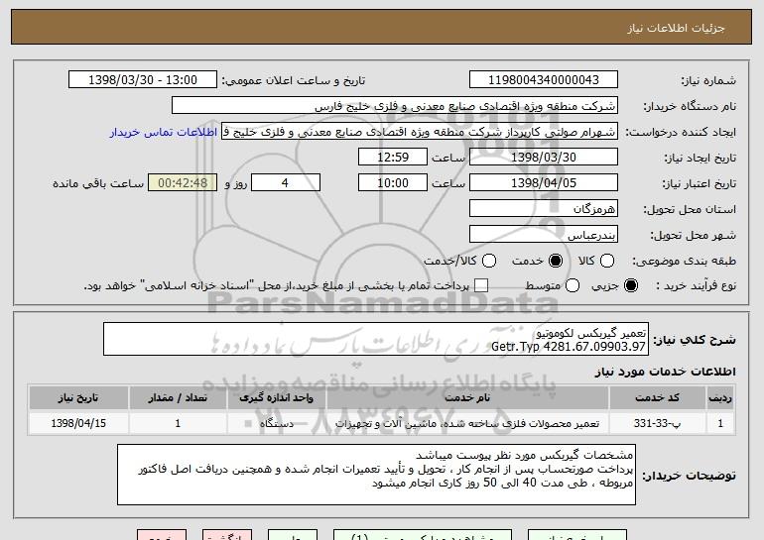Click the validity date field 1398/04/05

coord(544,183)
